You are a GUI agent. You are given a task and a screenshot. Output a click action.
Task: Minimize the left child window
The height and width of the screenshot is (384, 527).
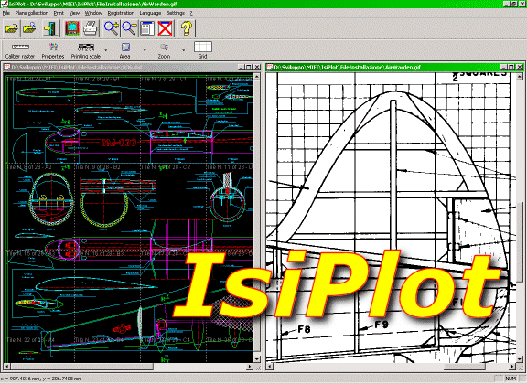[x=242, y=67]
